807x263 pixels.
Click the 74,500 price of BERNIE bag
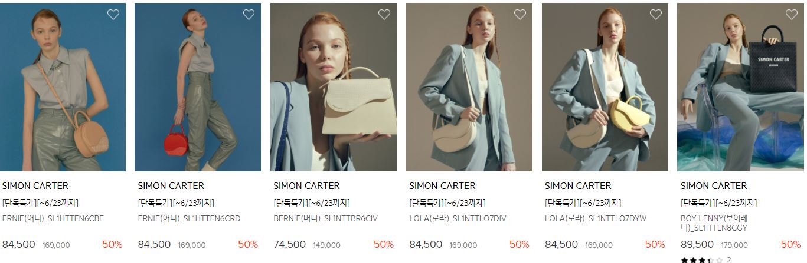289,244
